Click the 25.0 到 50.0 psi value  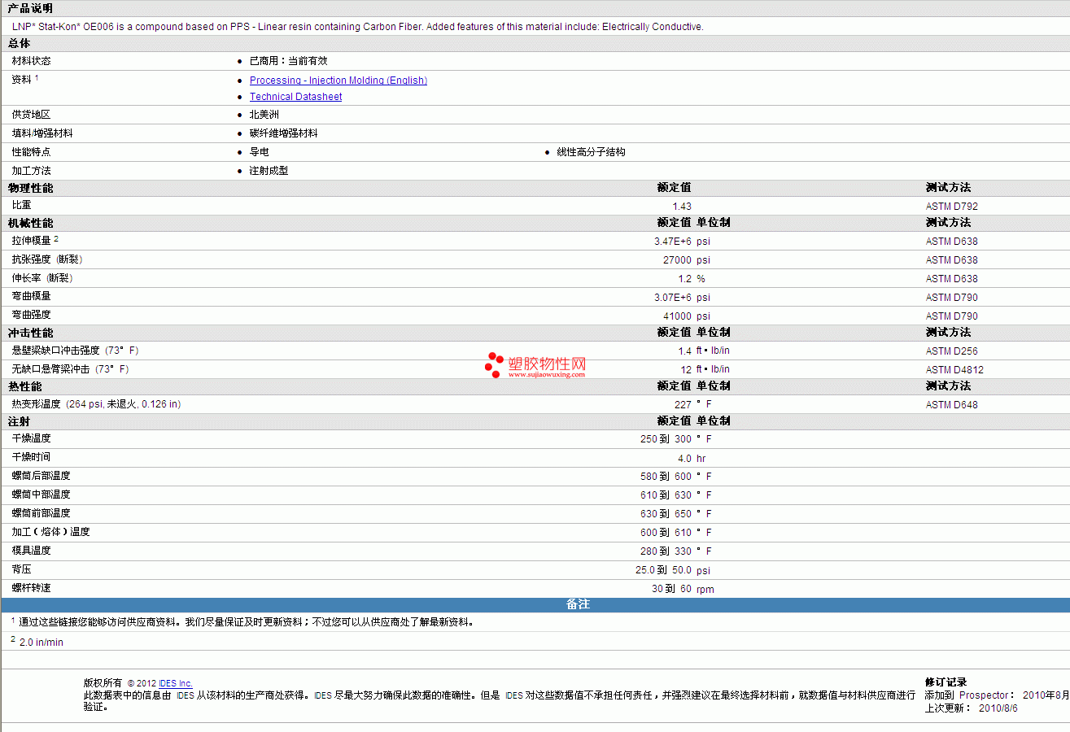pos(673,570)
